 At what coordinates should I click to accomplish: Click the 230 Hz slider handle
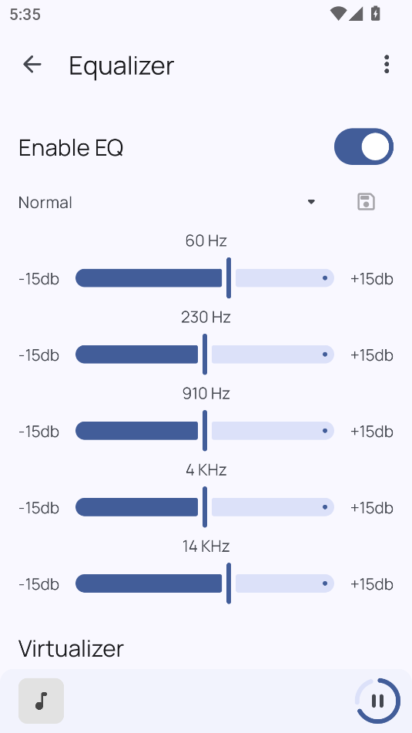205,355
